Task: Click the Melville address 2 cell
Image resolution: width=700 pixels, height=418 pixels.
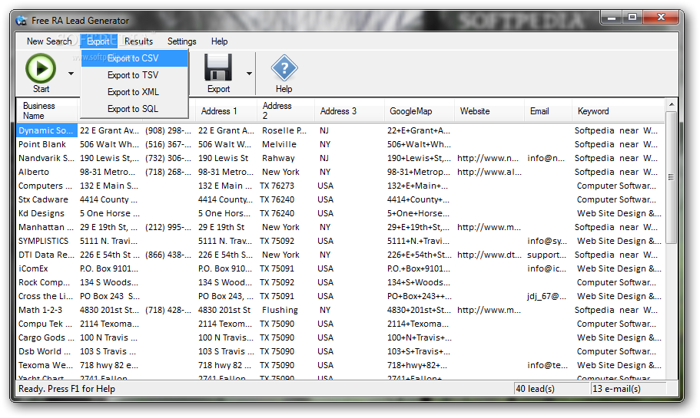Action: point(279,144)
